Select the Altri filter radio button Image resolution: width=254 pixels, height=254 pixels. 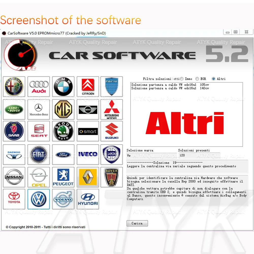tap(214, 79)
